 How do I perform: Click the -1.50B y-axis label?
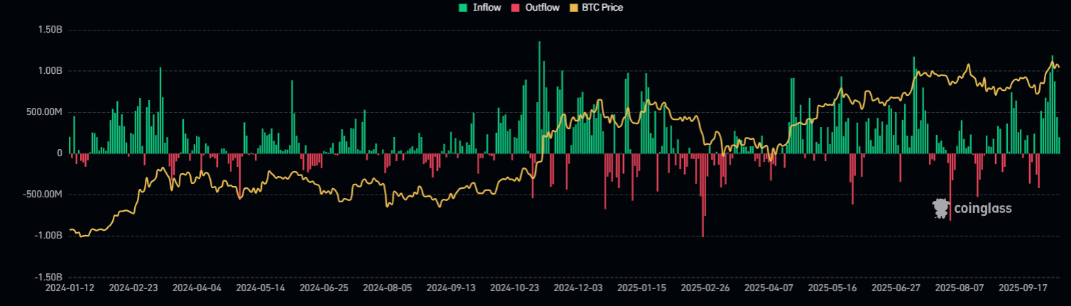47,277
